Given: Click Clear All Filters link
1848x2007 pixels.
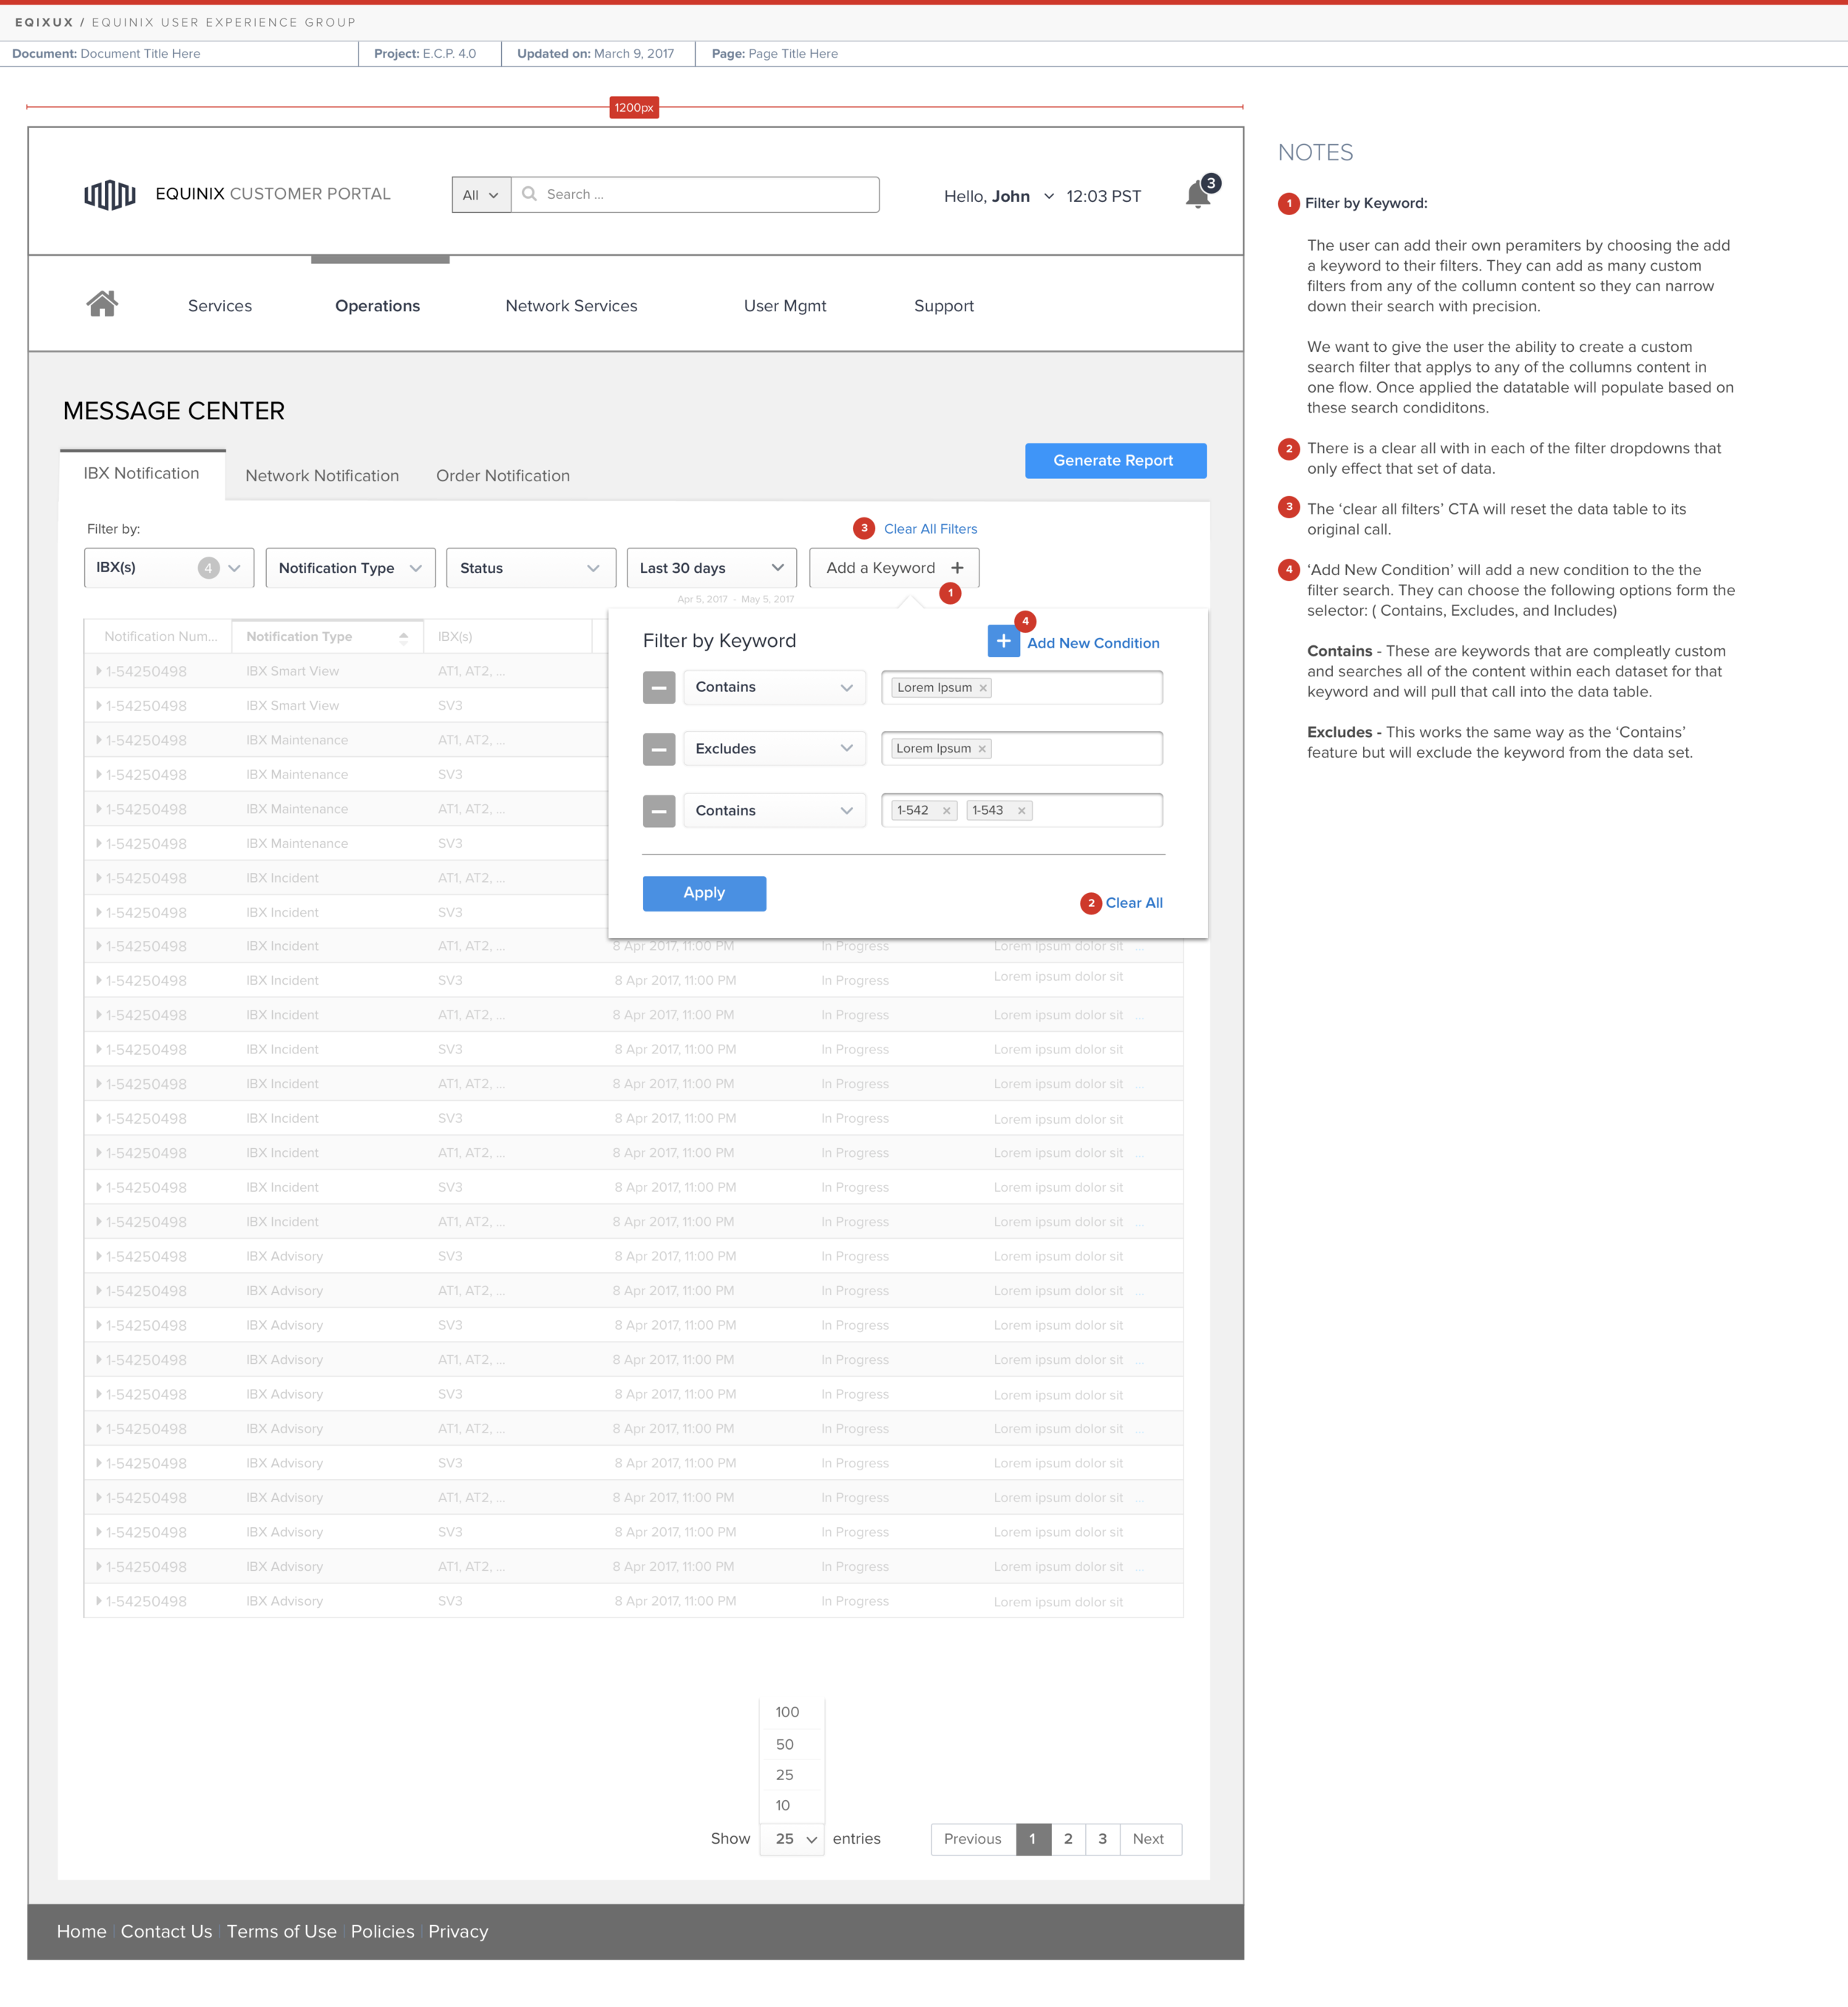Looking at the screenshot, I should click(927, 528).
